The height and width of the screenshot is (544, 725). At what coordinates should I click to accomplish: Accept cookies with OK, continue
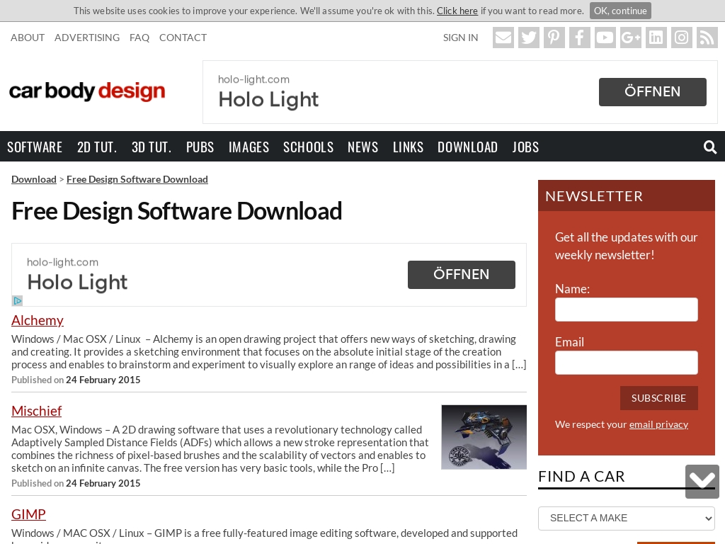[x=620, y=11]
